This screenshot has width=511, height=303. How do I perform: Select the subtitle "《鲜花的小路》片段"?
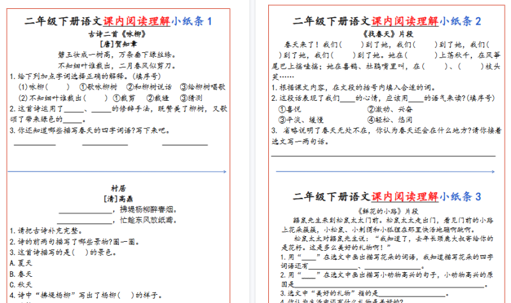click(388, 211)
